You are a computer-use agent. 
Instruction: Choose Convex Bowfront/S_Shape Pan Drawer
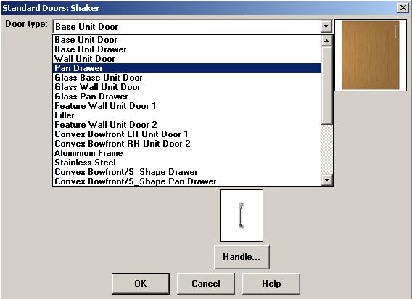click(187, 181)
